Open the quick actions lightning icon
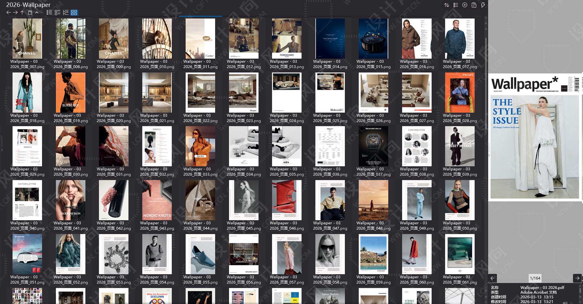 coord(483,5)
